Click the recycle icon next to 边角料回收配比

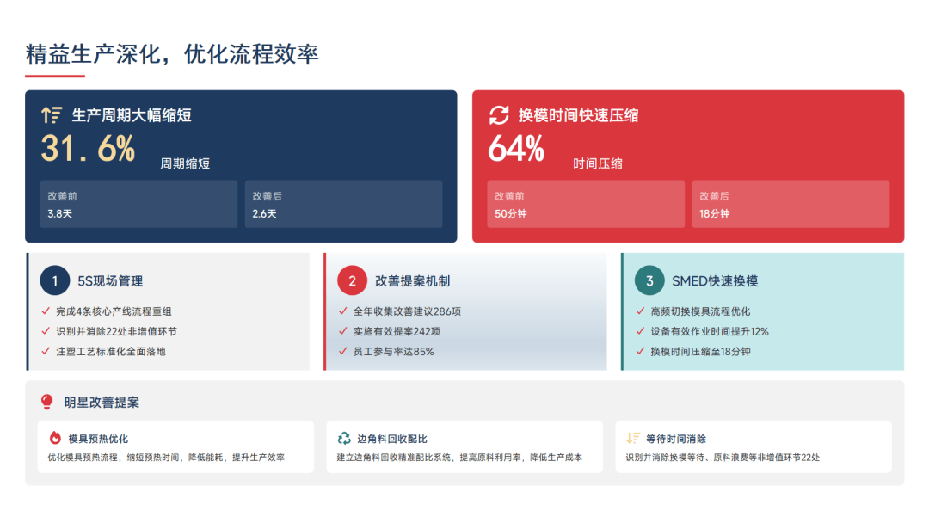pyautogui.click(x=344, y=438)
